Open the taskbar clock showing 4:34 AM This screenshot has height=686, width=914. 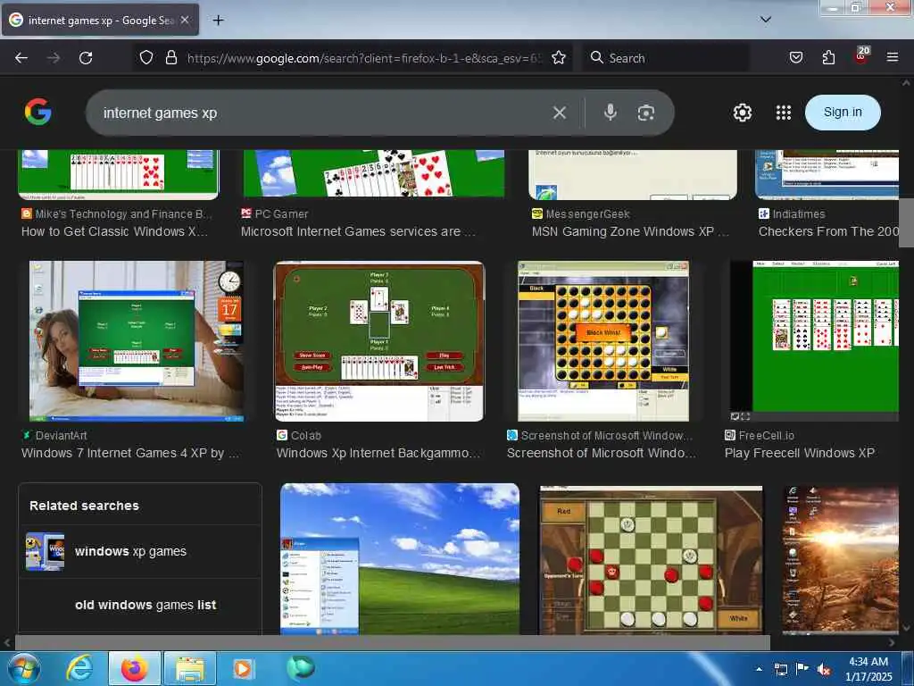pos(868,669)
